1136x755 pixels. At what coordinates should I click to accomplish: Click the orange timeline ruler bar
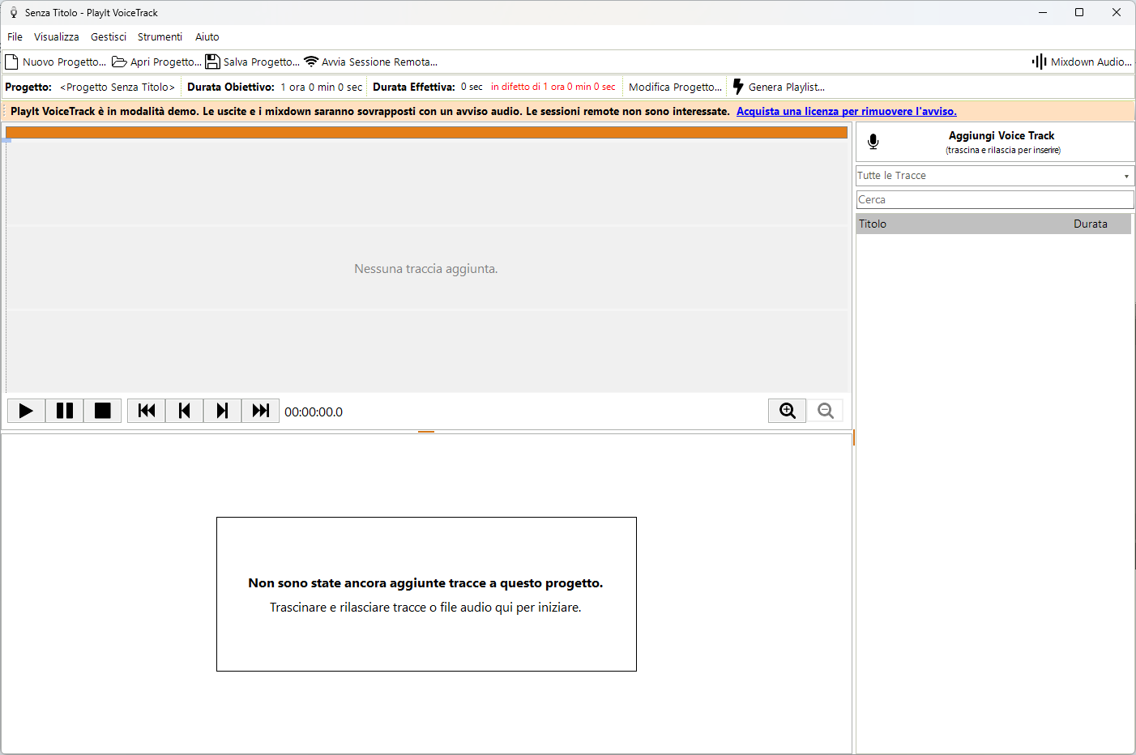pyautogui.click(x=426, y=132)
